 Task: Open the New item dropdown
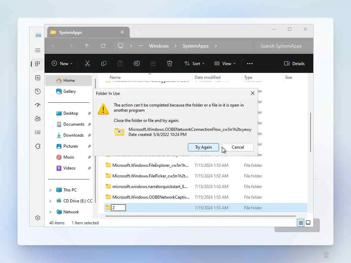tap(62, 63)
